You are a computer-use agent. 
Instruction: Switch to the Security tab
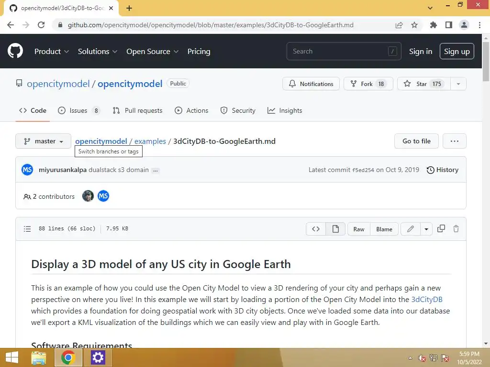238,110
